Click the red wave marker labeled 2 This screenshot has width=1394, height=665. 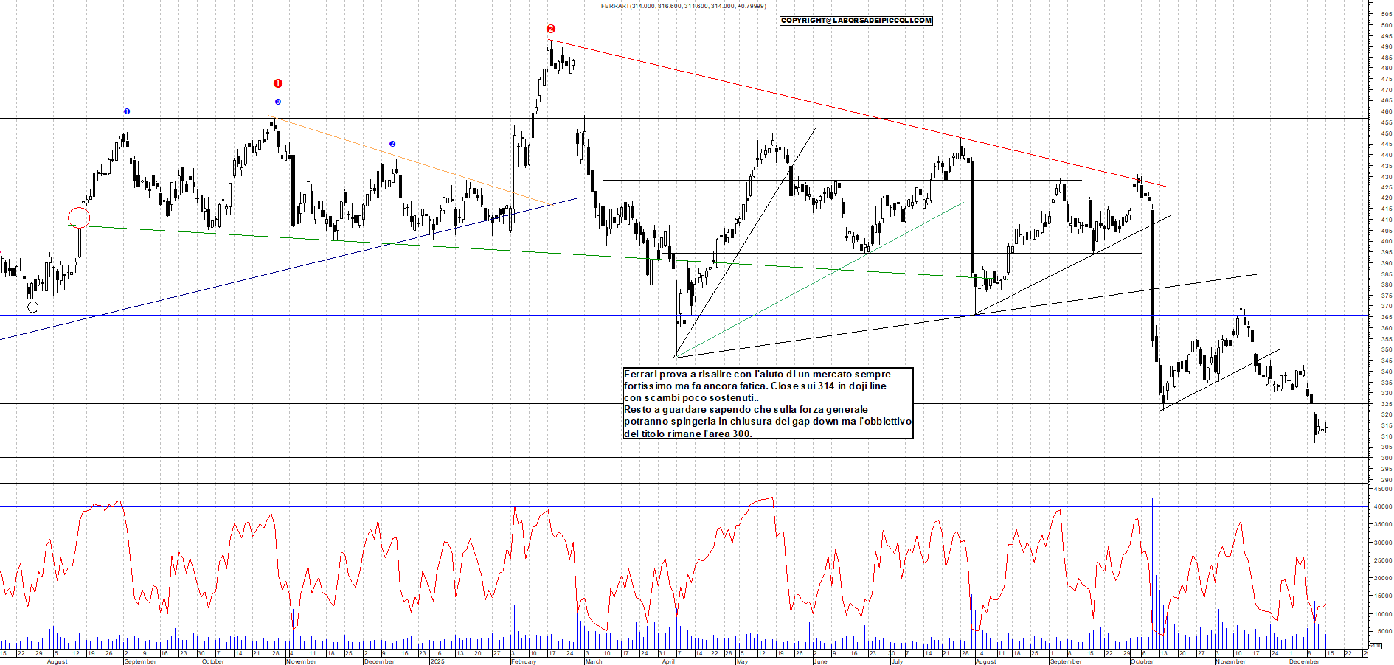[551, 29]
